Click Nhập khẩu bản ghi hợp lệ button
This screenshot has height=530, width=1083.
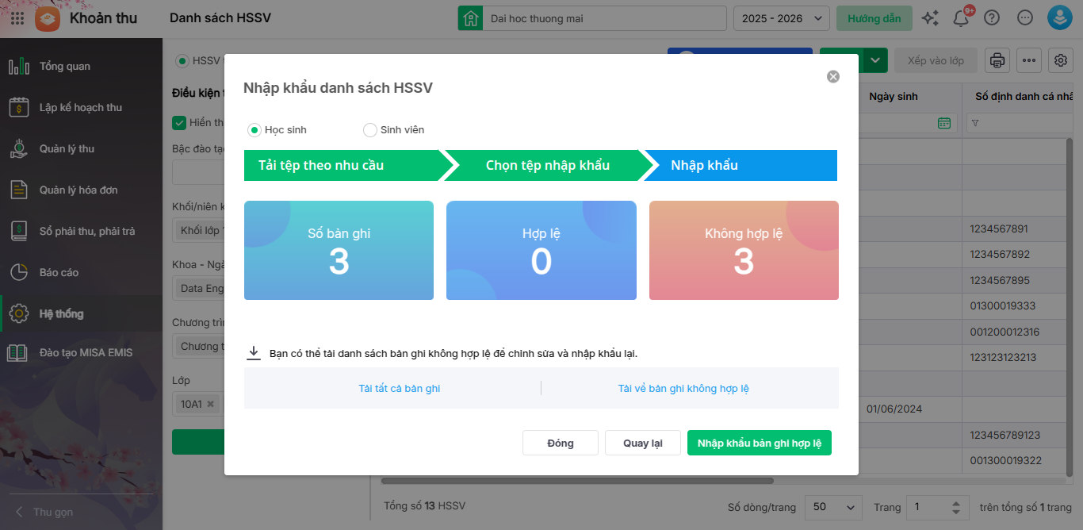[759, 443]
